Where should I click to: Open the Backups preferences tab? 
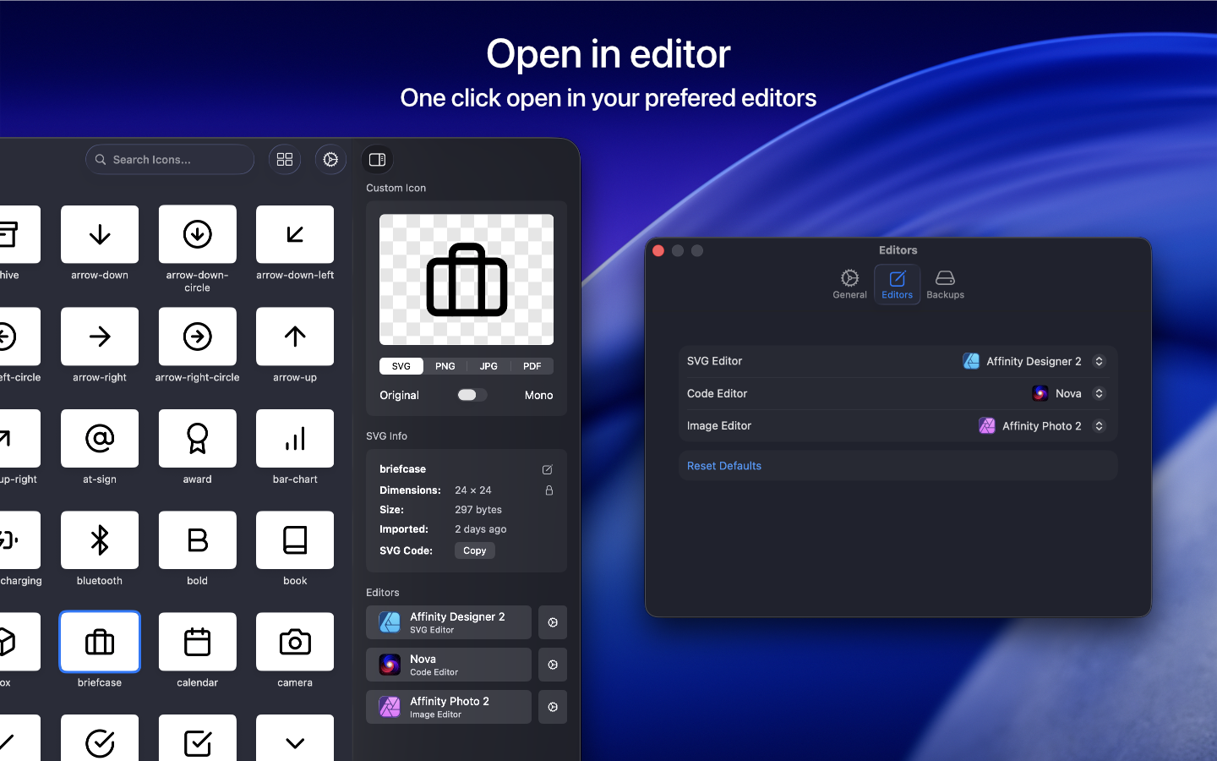pos(946,284)
